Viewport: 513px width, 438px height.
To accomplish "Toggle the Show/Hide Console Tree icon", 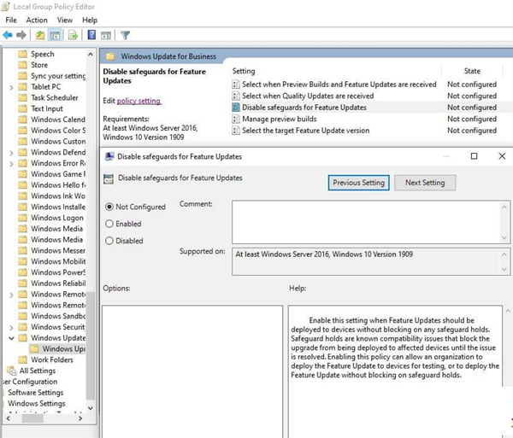I will click(55, 35).
